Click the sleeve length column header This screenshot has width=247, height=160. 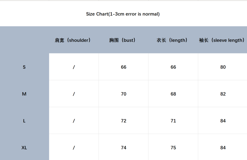pyautogui.click(x=222, y=40)
